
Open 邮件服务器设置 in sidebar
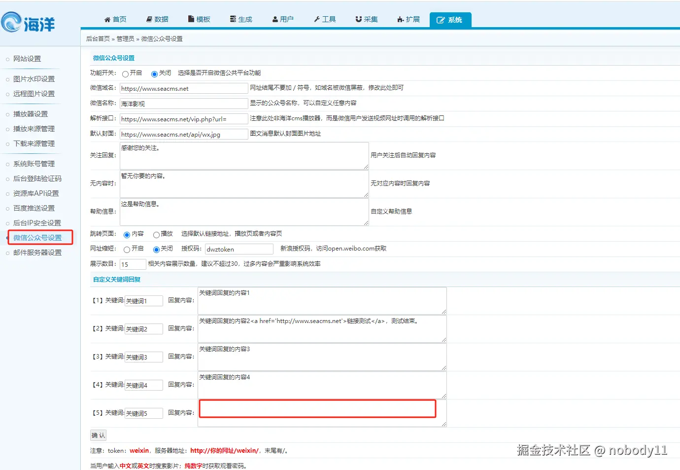[37, 253]
